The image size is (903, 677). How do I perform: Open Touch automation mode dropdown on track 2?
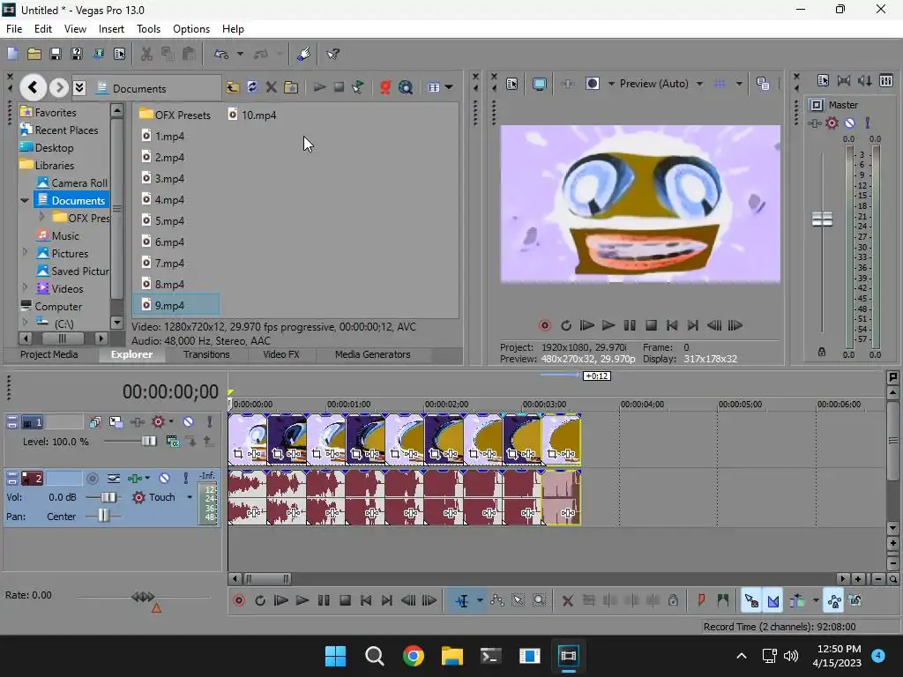point(190,497)
